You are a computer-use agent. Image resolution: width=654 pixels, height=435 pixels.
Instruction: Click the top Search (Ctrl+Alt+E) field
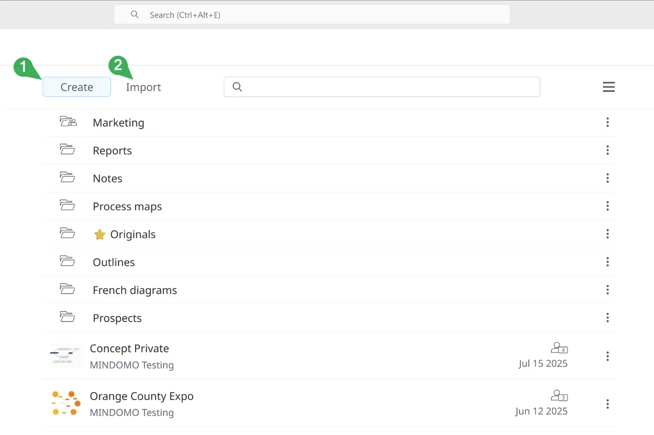[312, 15]
